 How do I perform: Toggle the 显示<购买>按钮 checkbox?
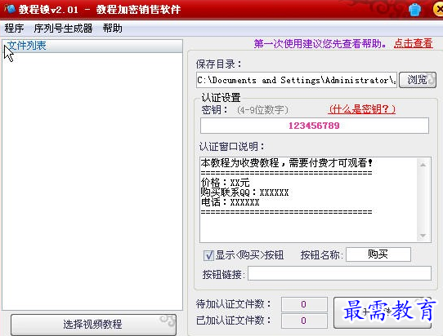[x=208, y=255]
